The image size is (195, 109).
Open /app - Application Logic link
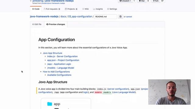click(x=59, y=64)
